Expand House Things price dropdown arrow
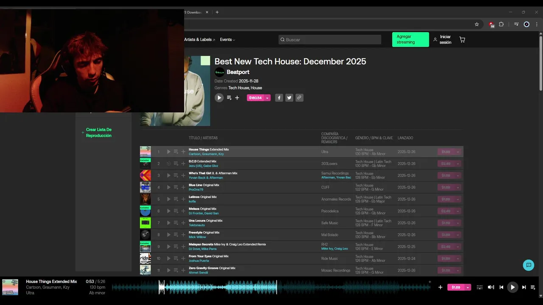 click(458, 152)
